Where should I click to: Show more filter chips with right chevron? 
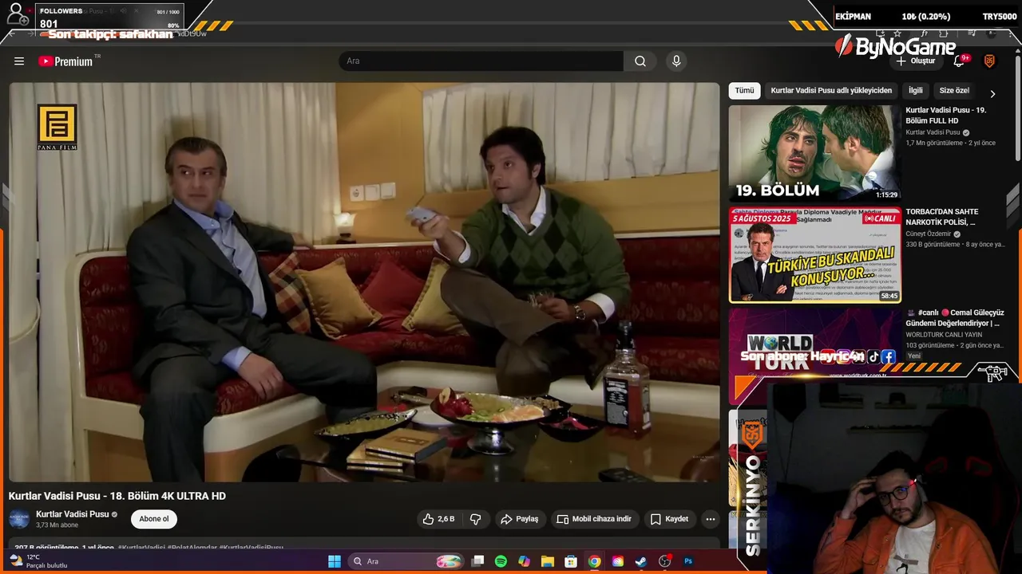[x=992, y=93]
